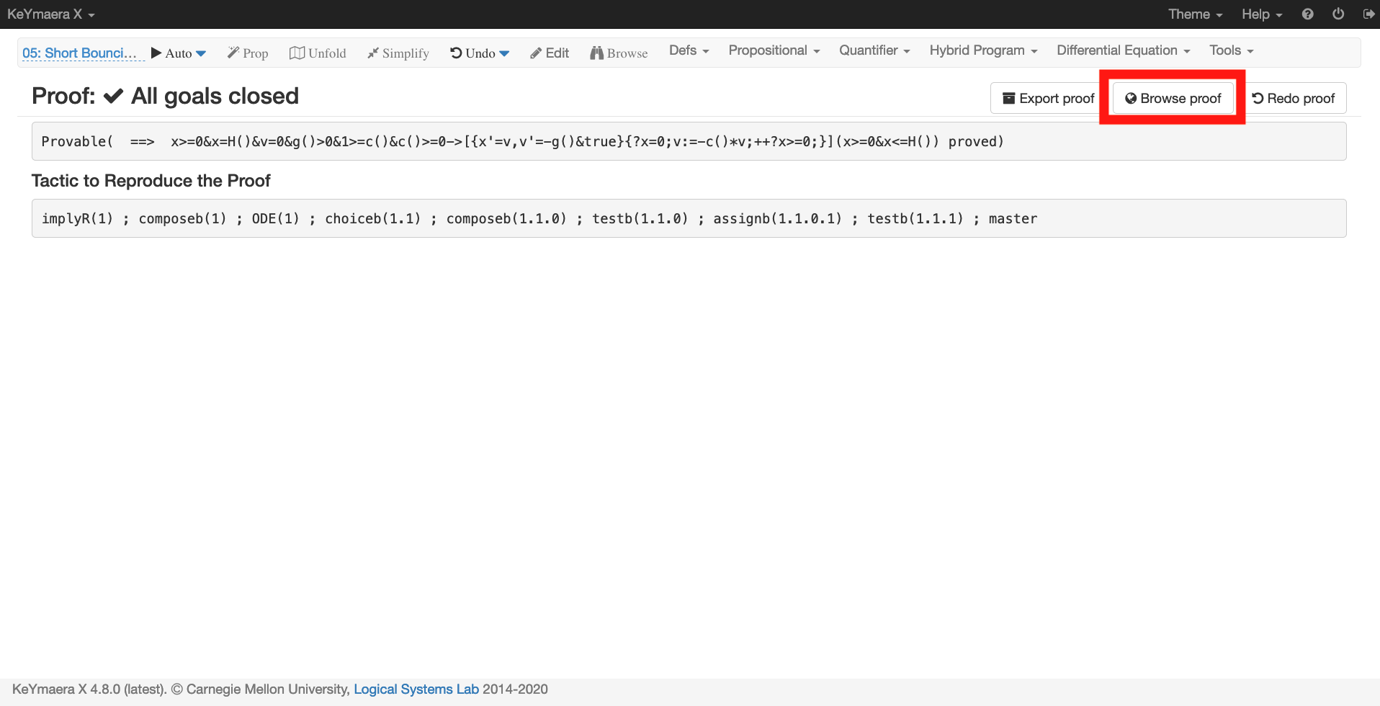Expand the Differential Equation menu
The image size is (1380, 706).
(1123, 50)
